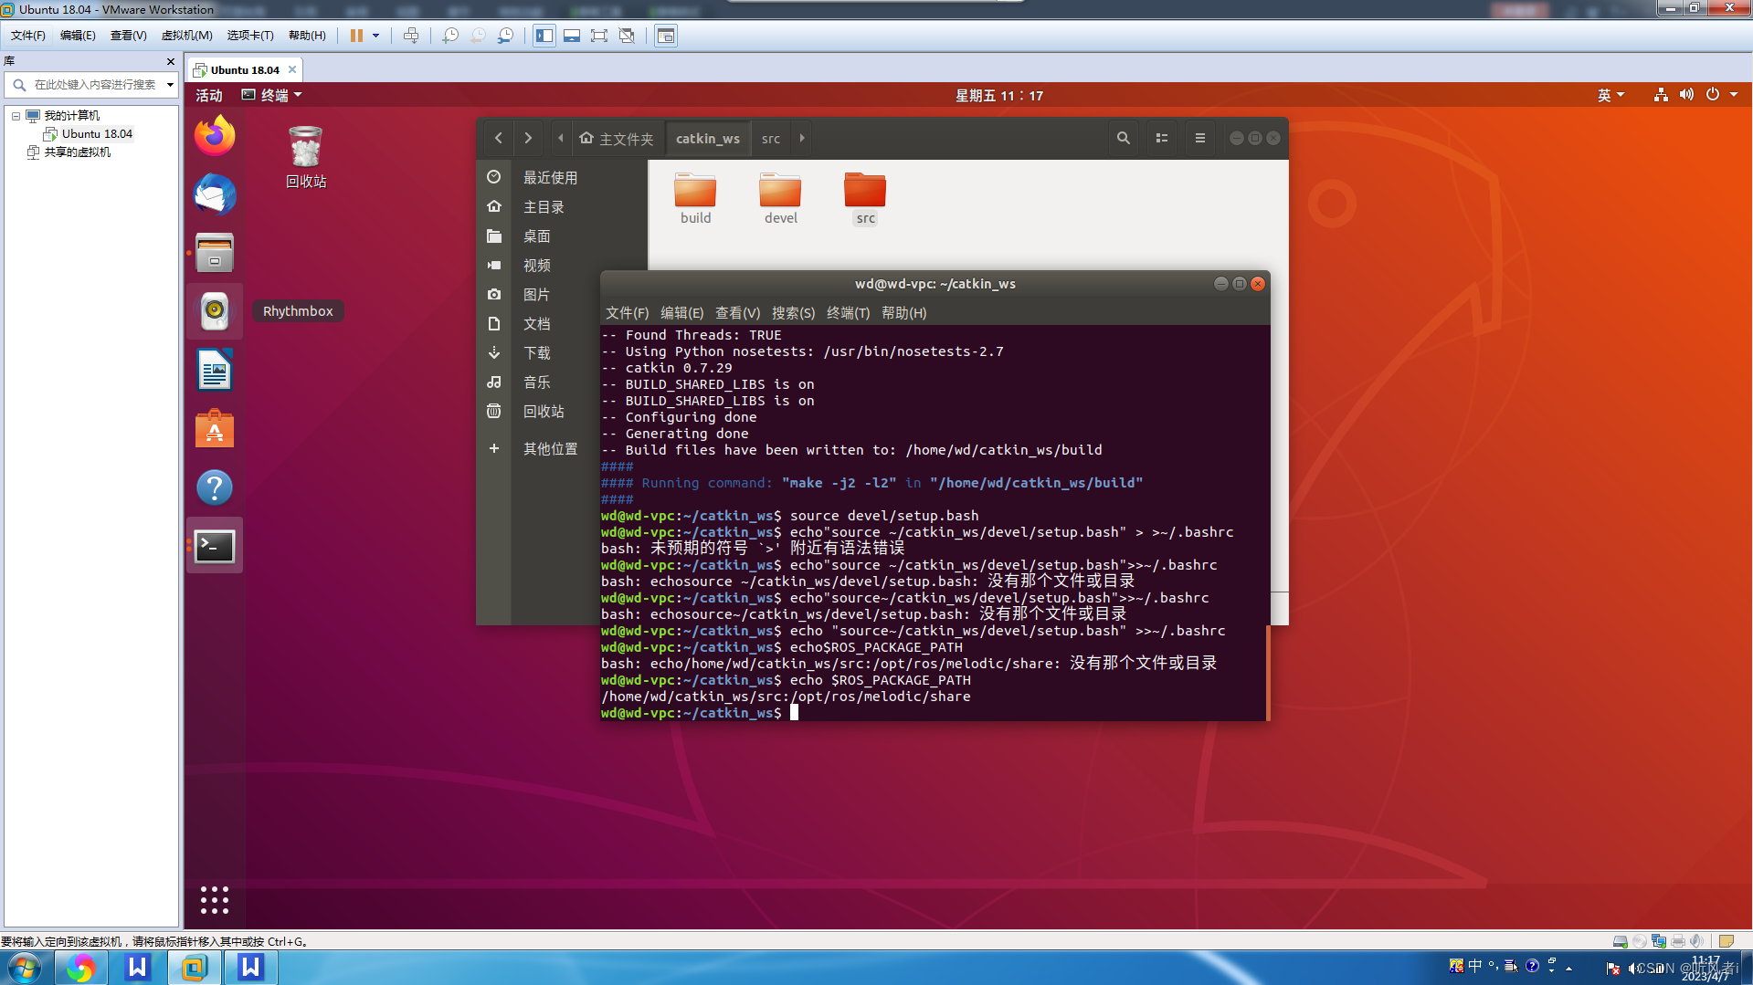Go forward in Files navigation

(528, 138)
